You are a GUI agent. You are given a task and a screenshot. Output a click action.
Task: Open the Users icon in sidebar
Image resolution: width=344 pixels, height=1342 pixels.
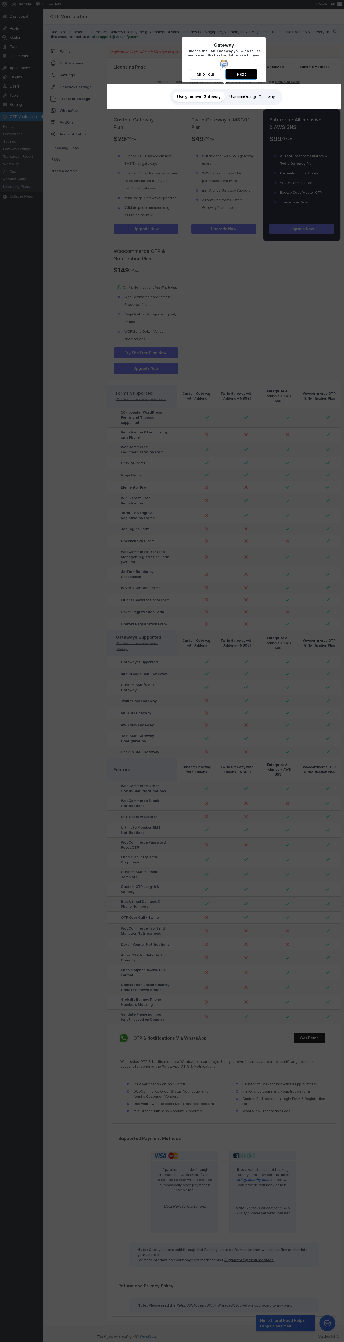click(5, 87)
